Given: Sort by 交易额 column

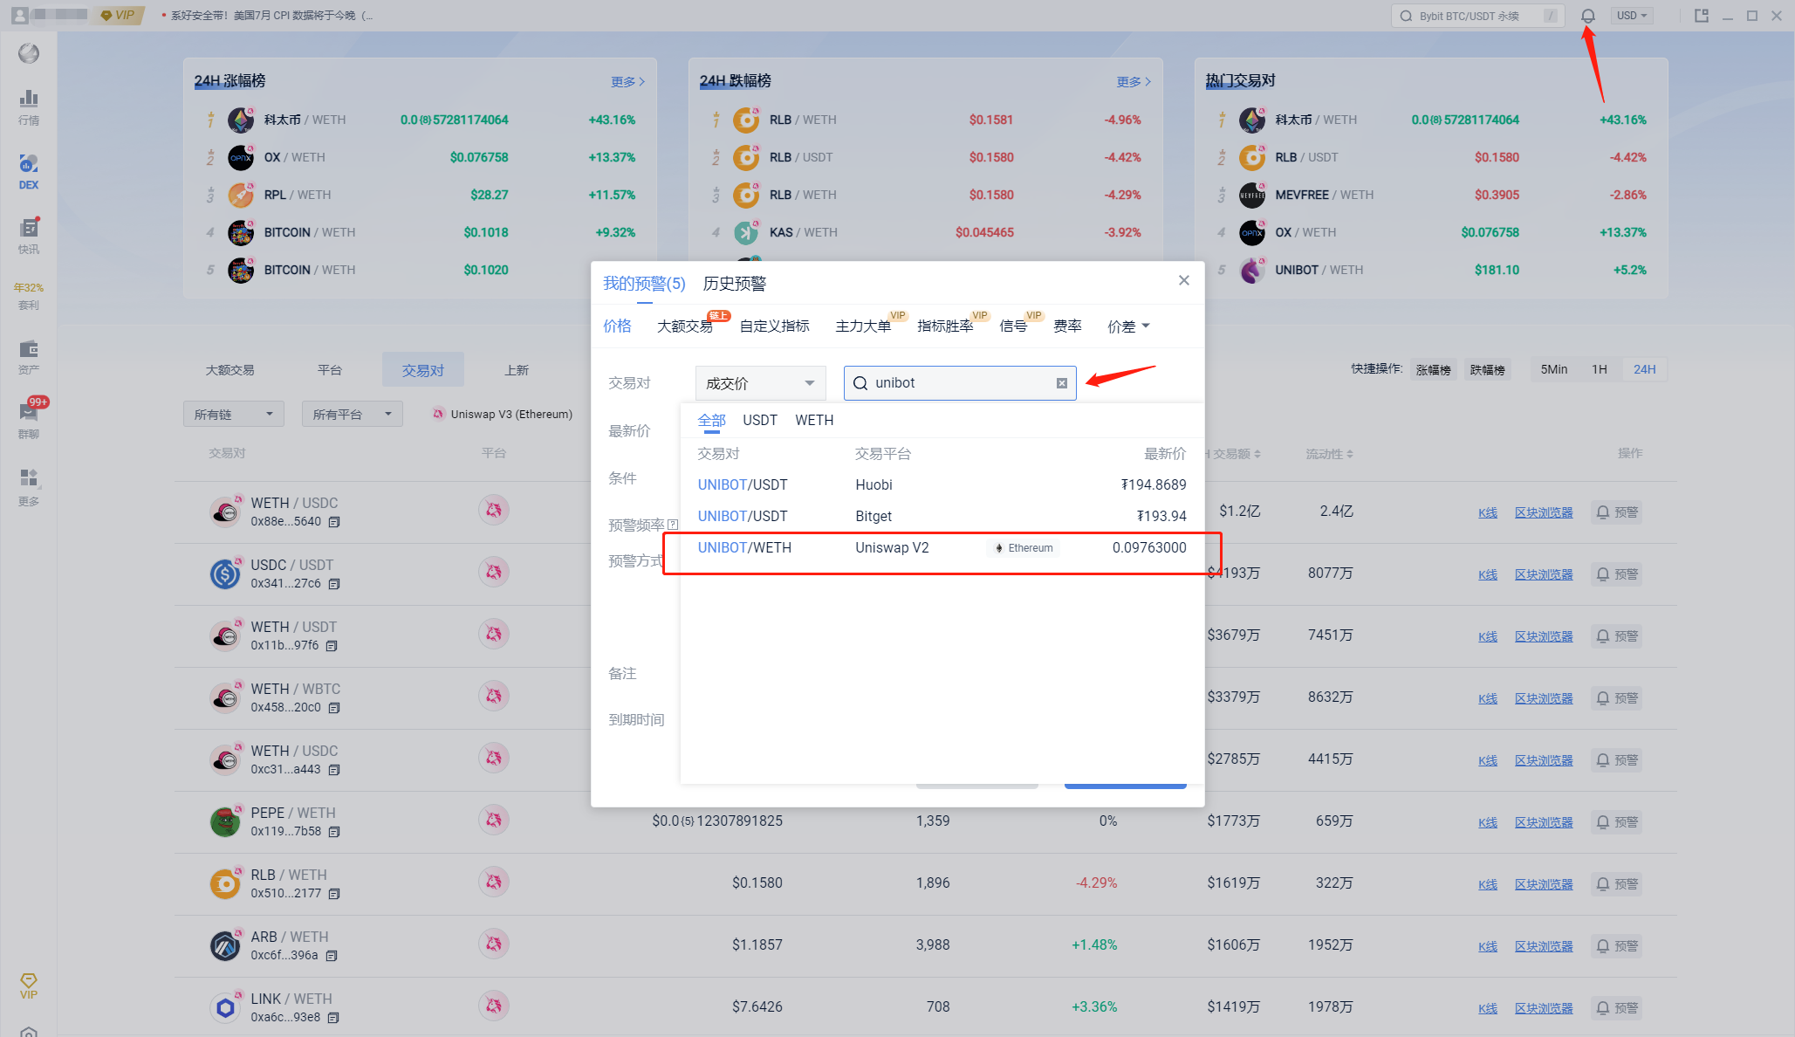Looking at the screenshot, I should (1236, 454).
